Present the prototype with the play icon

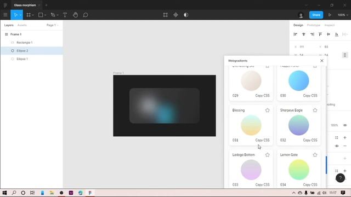point(330,15)
